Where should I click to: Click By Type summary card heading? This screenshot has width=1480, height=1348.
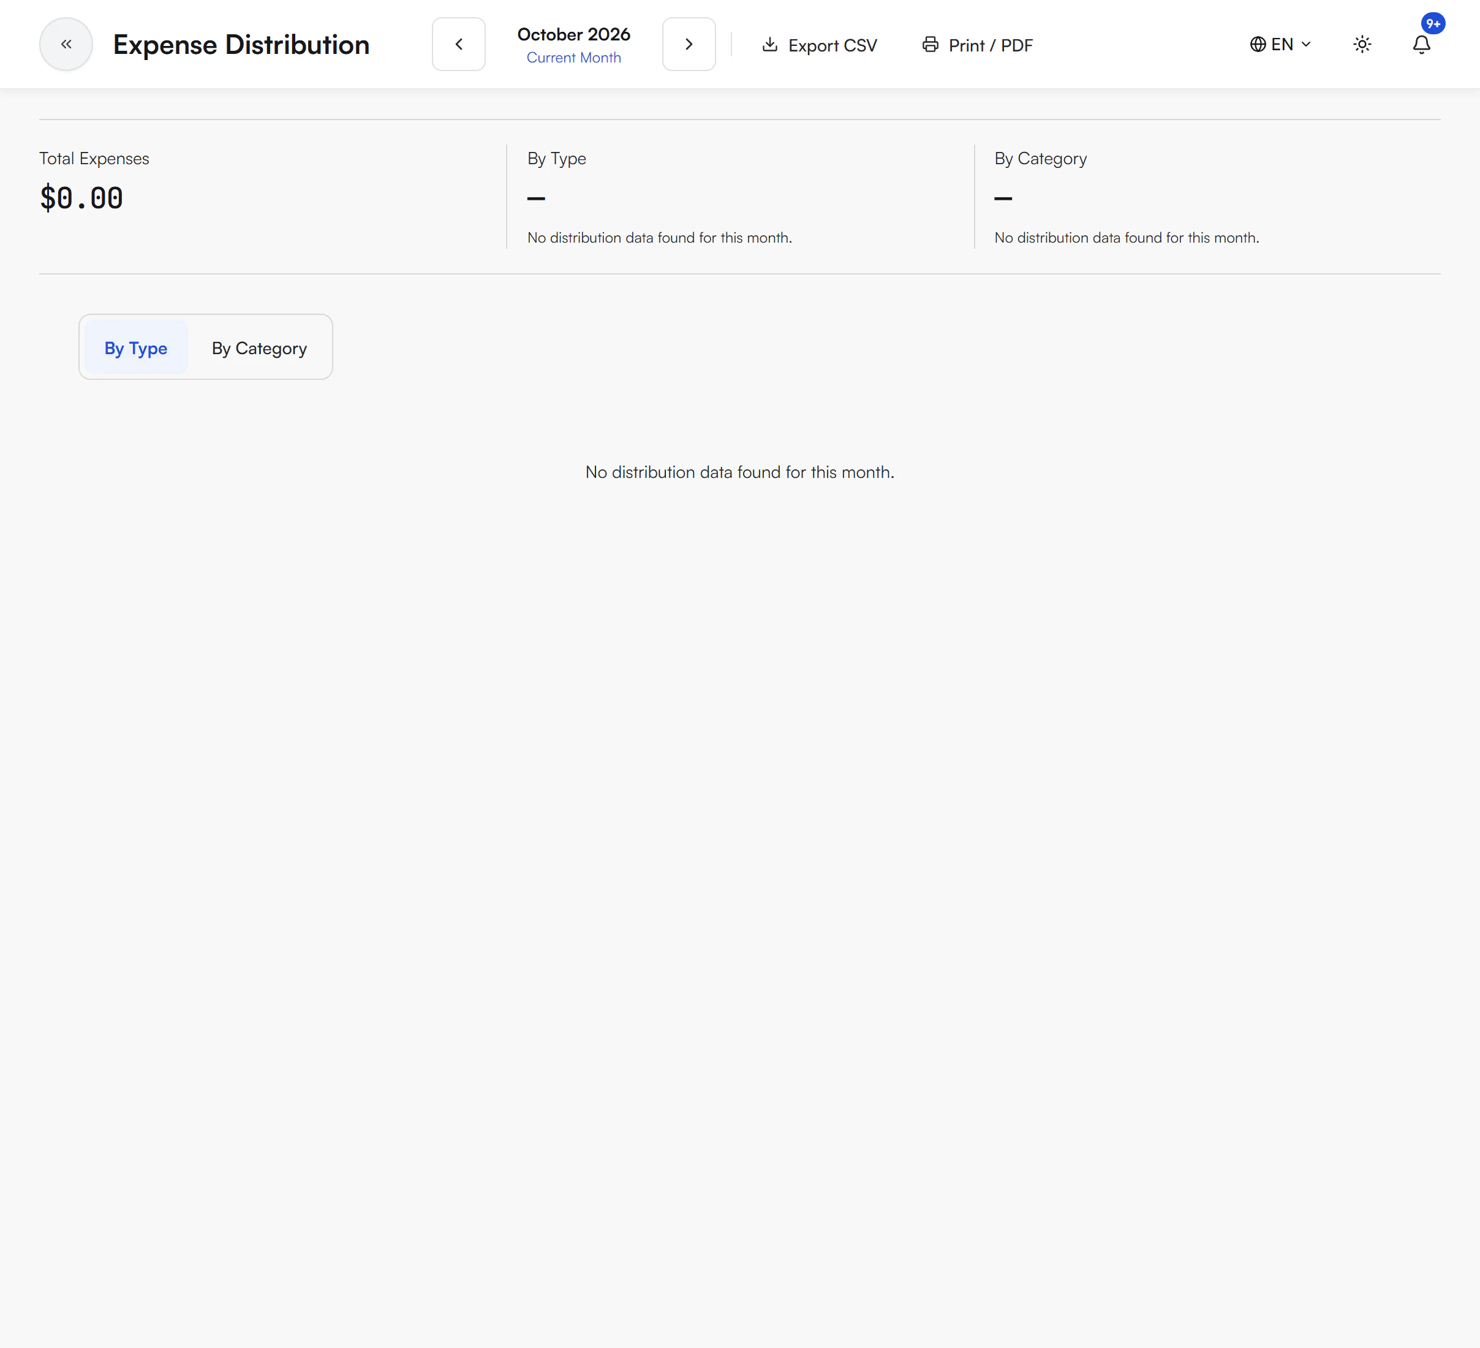556,159
